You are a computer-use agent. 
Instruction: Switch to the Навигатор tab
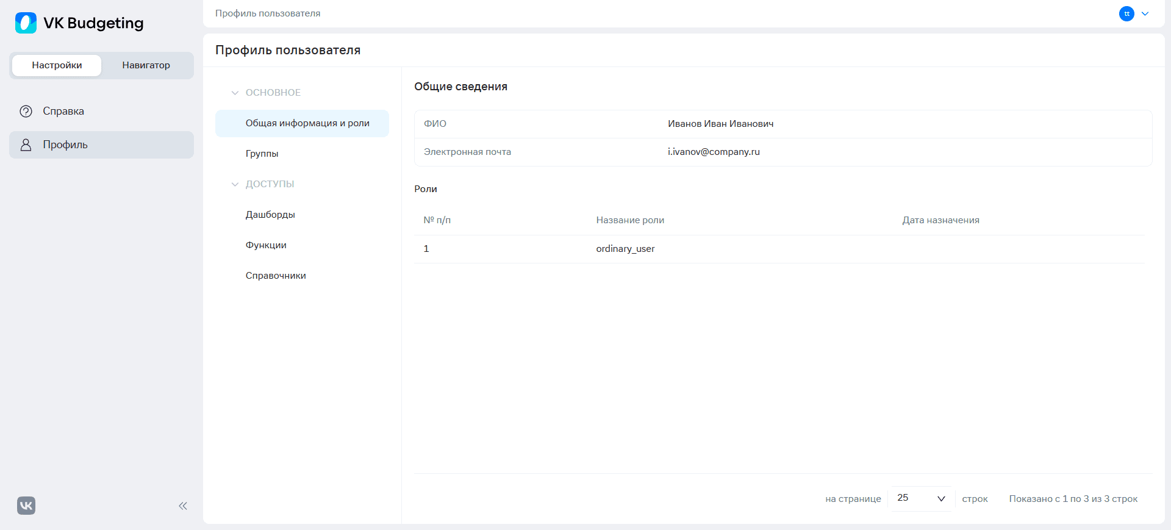tap(146, 65)
